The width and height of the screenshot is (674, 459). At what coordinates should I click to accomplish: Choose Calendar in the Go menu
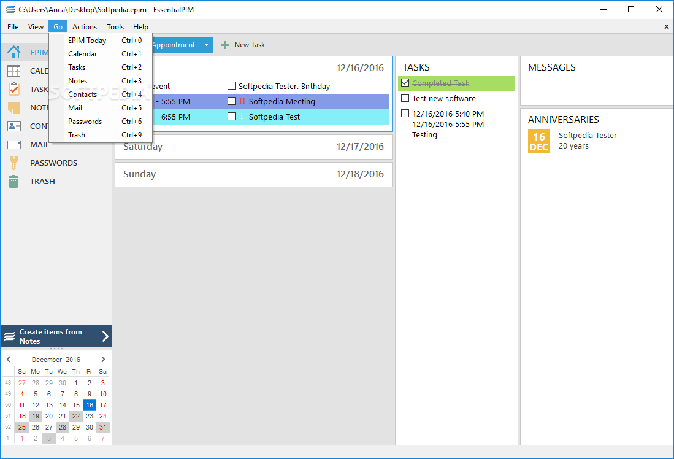point(101,54)
